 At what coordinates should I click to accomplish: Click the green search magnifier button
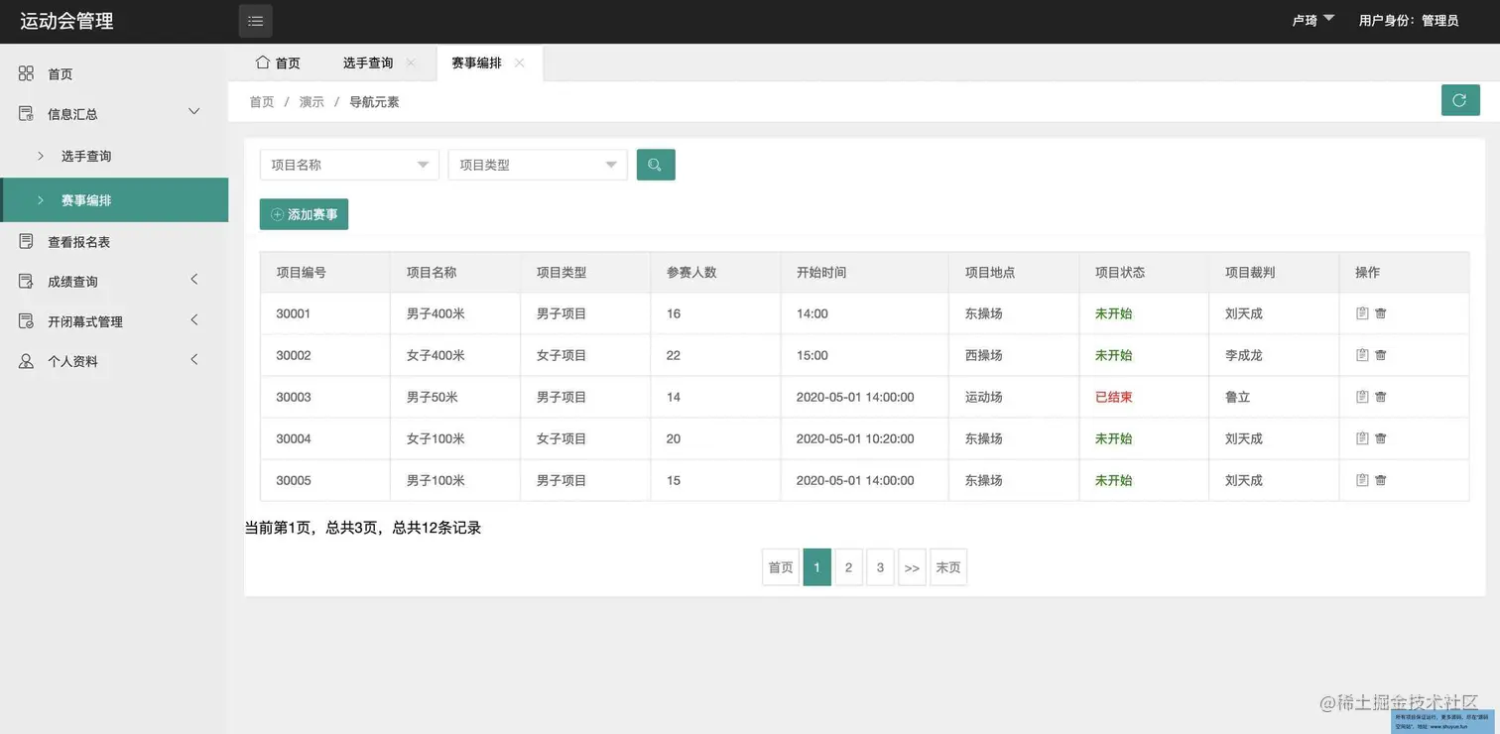[x=656, y=165]
